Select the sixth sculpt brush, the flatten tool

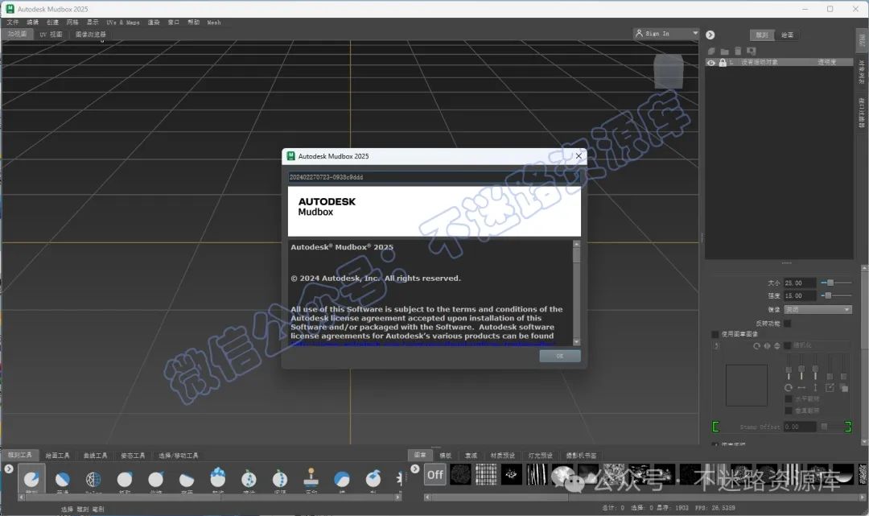[x=187, y=479]
